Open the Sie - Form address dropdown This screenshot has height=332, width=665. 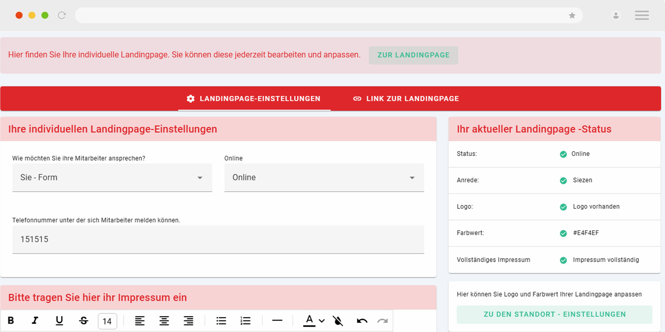click(x=112, y=178)
